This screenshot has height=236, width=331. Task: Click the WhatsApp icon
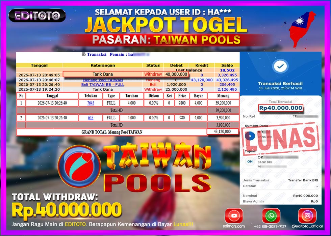271,215
